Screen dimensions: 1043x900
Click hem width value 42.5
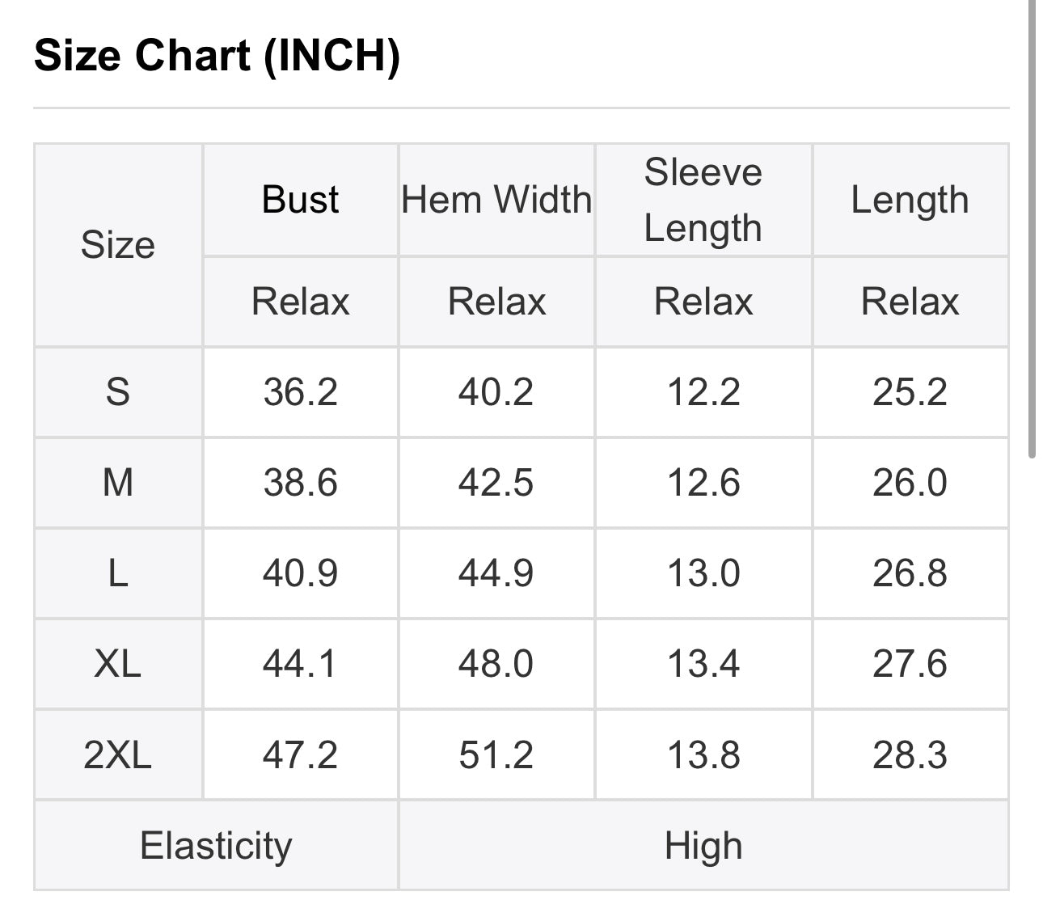pyautogui.click(x=496, y=483)
